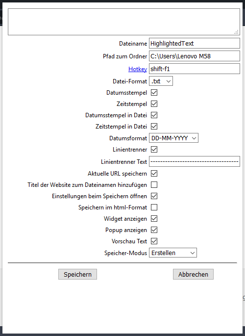Toggle Zeitstempel in Datei checkbox

pos(154,126)
